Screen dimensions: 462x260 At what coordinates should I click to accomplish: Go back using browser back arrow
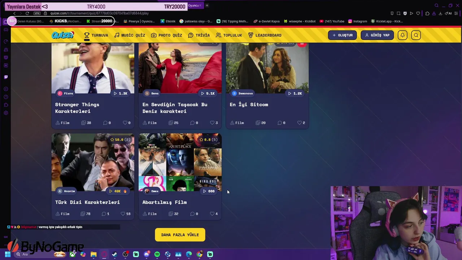14,13
